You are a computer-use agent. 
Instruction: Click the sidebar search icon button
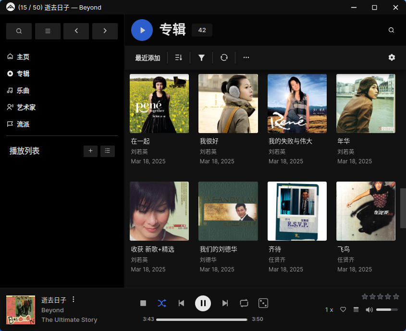(19, 31)
